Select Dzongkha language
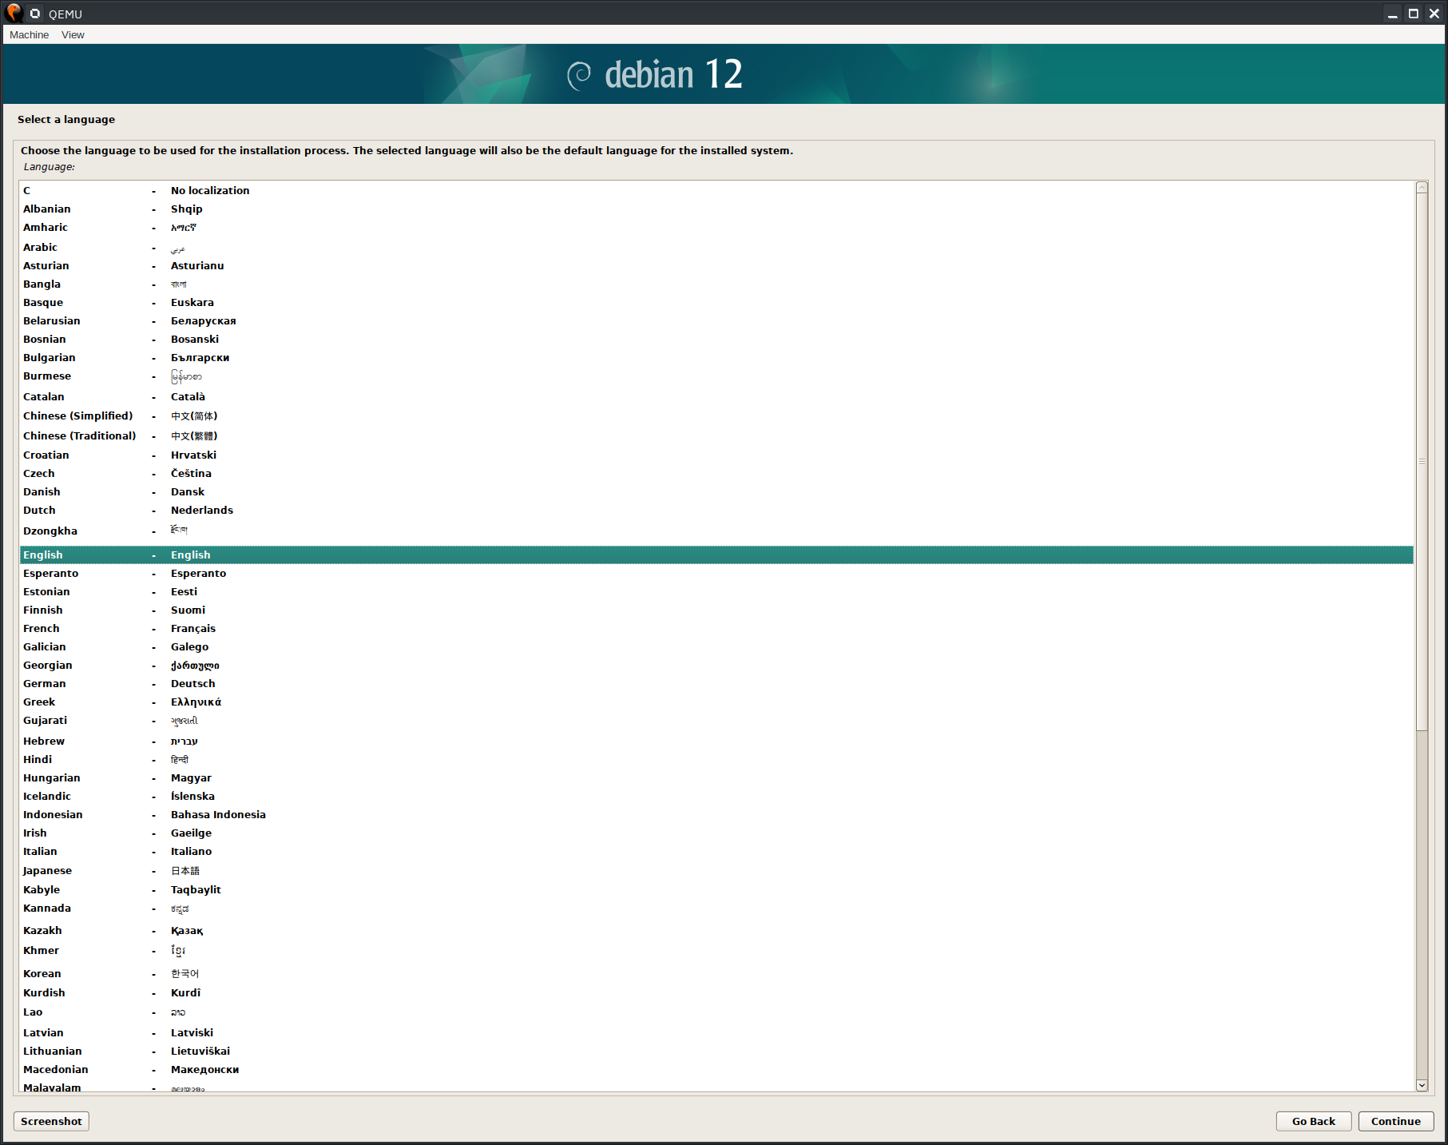Image resolution: width=1448 pixels, height=1145 pixels. (x=716, y=531)
